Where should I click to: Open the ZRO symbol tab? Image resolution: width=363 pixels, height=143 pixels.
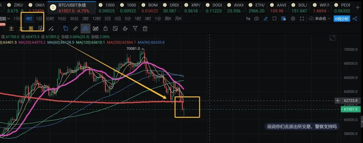point(15,8)
